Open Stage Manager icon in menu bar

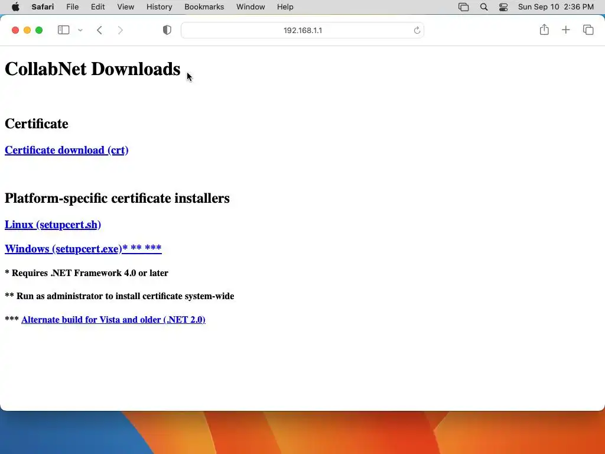pos(463,7)
